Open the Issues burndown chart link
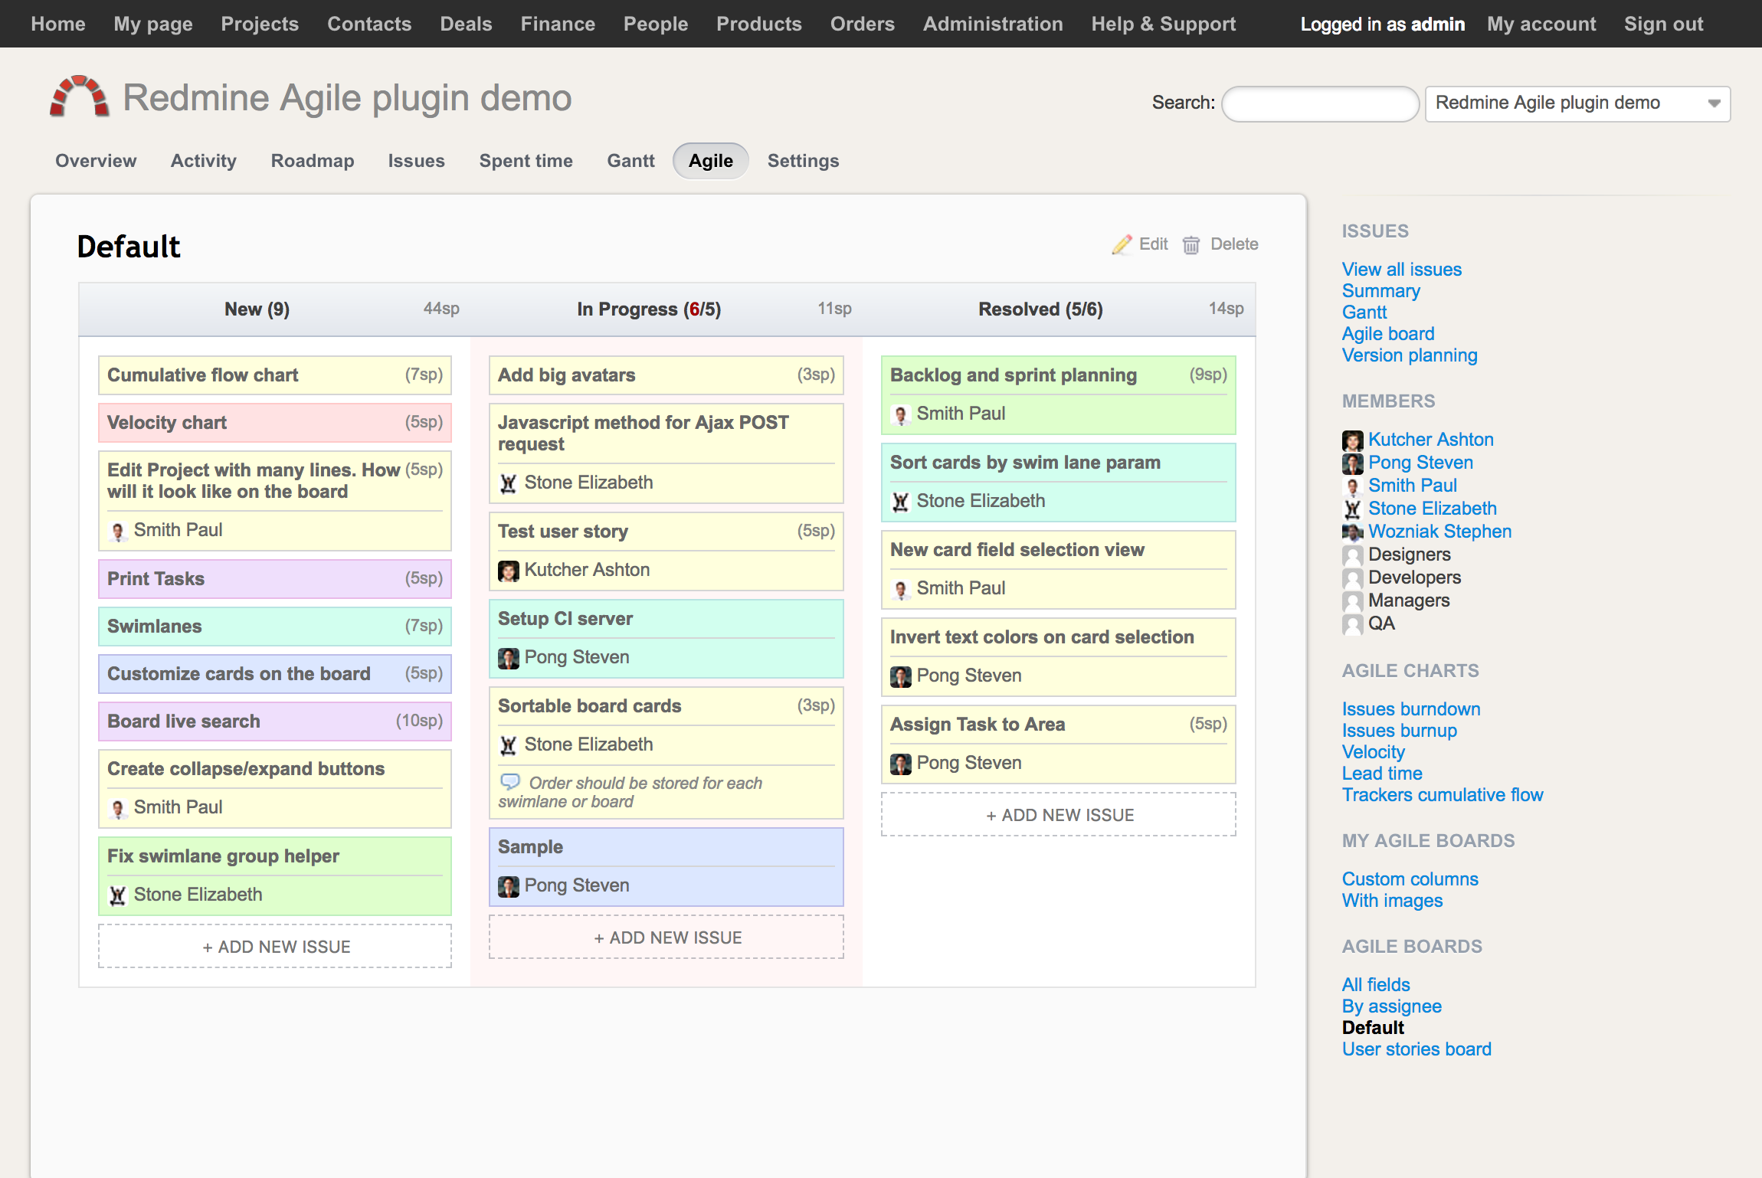Viewport: 1762px width, 1178px height. [1410, 709]
